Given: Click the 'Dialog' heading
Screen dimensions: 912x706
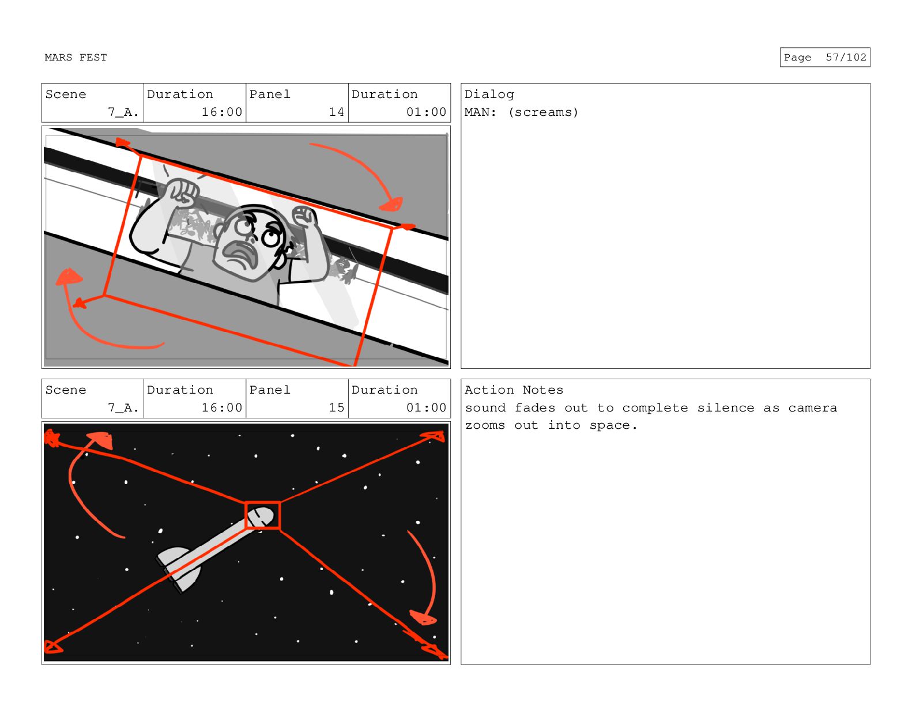Looking at the screenshot, I should coord(489,95).
